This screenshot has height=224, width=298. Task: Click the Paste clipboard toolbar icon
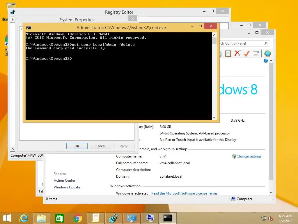pyautogui.click(x=228, y=54)
